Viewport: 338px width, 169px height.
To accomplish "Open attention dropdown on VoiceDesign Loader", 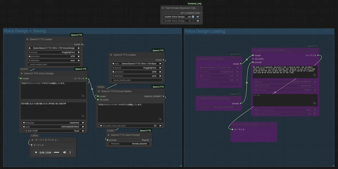I will (x=54, y=60).
